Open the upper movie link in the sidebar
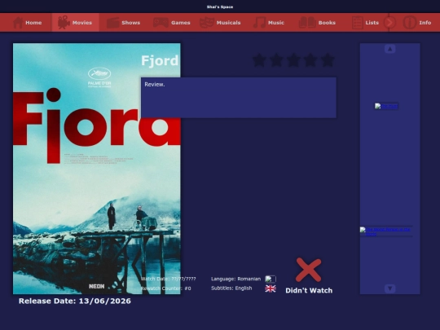440x330 pixels. [386, 106]
